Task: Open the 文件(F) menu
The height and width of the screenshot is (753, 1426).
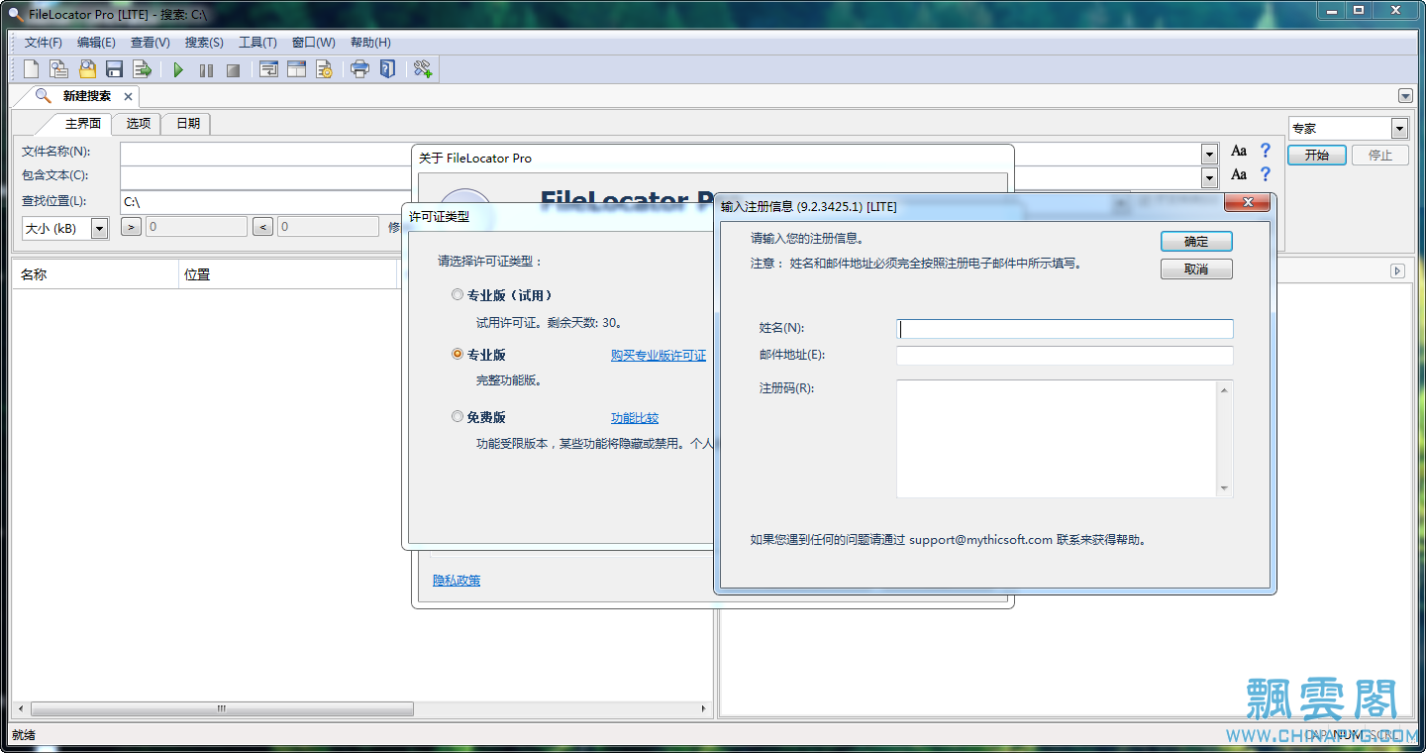Action: click(44, 43)
